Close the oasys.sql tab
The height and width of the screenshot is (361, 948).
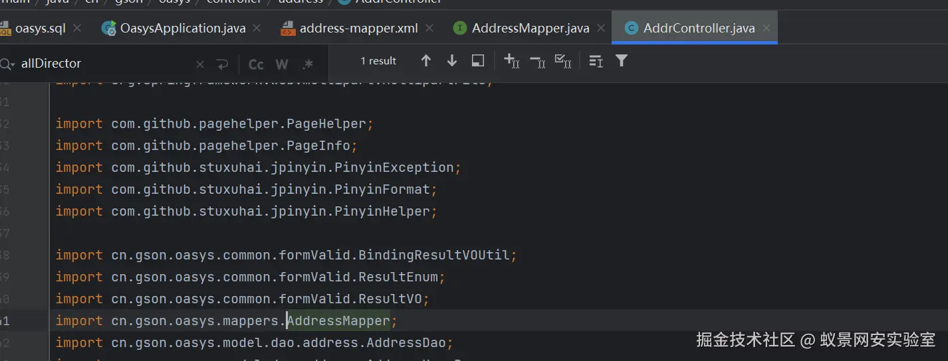[77, 28]
